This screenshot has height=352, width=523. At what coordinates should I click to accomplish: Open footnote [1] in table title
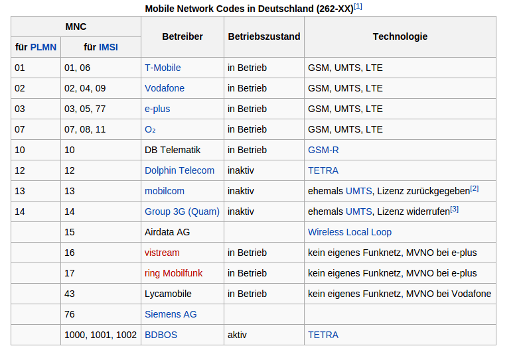coord(358,7)
